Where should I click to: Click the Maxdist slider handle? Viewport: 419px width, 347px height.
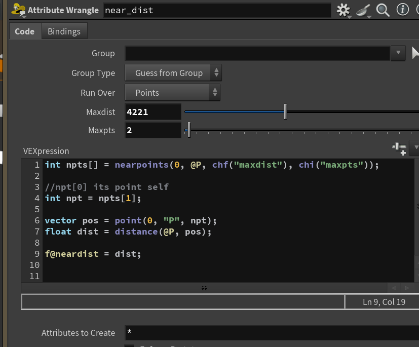[x=285, y=111]
